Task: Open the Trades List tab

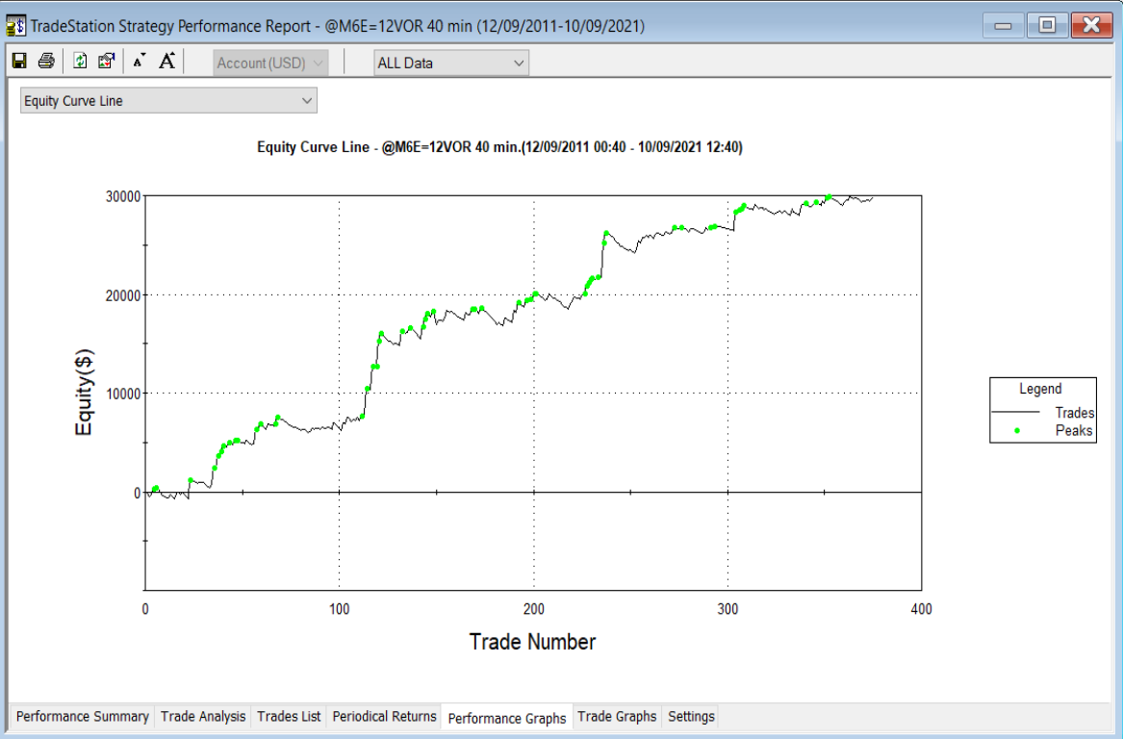Action: click(289, 716)
